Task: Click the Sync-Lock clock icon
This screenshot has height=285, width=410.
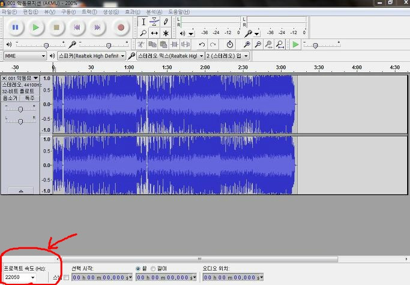Action: [x=230, y=44]
